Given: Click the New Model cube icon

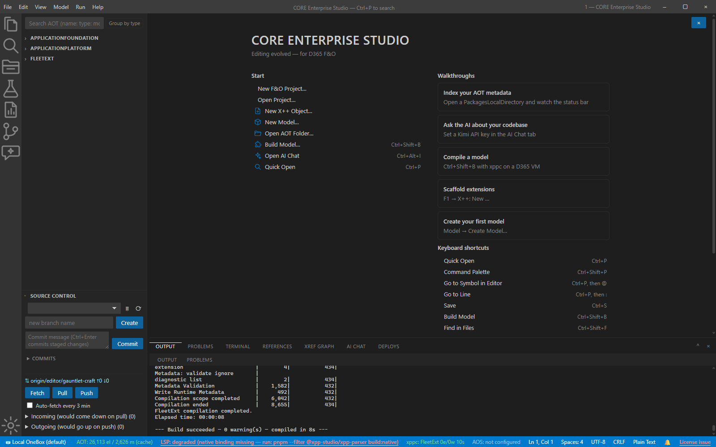Looking at the screenshot, I should (258, 122).
